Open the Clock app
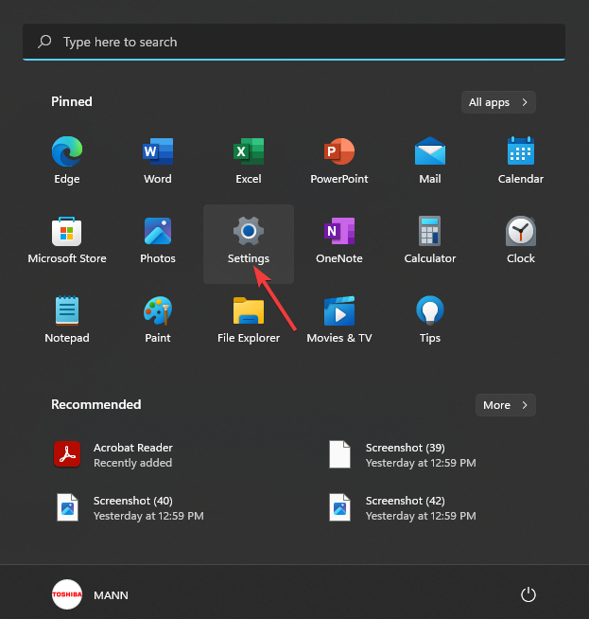Screen dimensions: 589x619 (520, 240)
